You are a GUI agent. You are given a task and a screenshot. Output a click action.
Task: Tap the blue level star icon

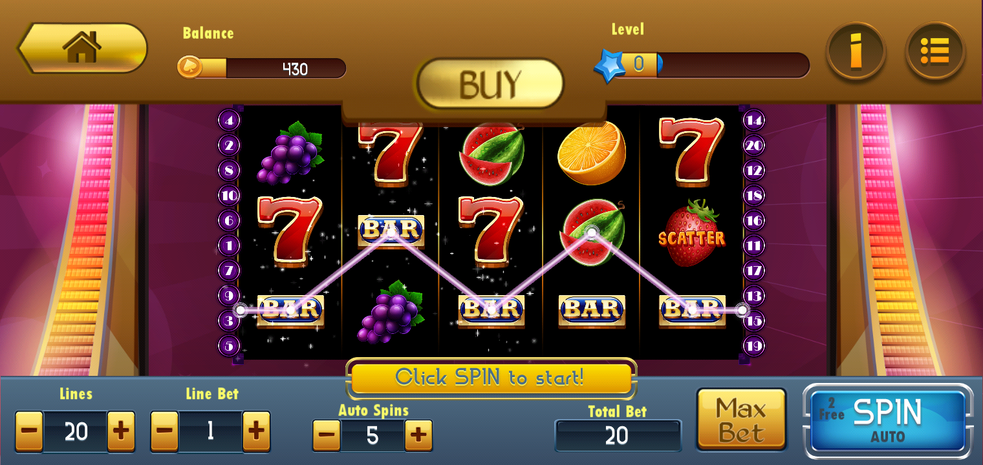pos(610,65)
